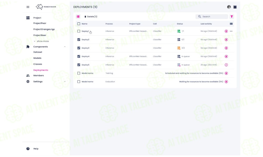Click the Members people icon
263x157 pixels.
(x=28, y=75)
